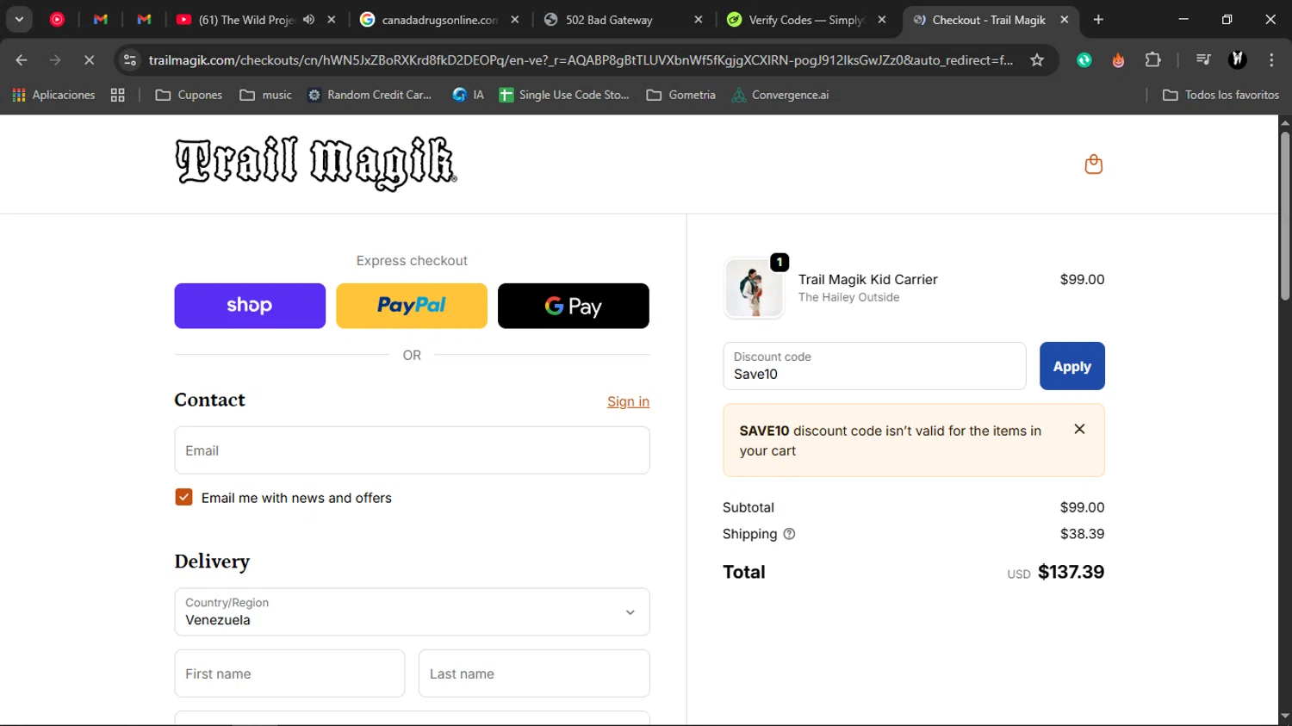Click the flame extension icon
This screenshot has height=726, width=1292.
pos(1118,59)
